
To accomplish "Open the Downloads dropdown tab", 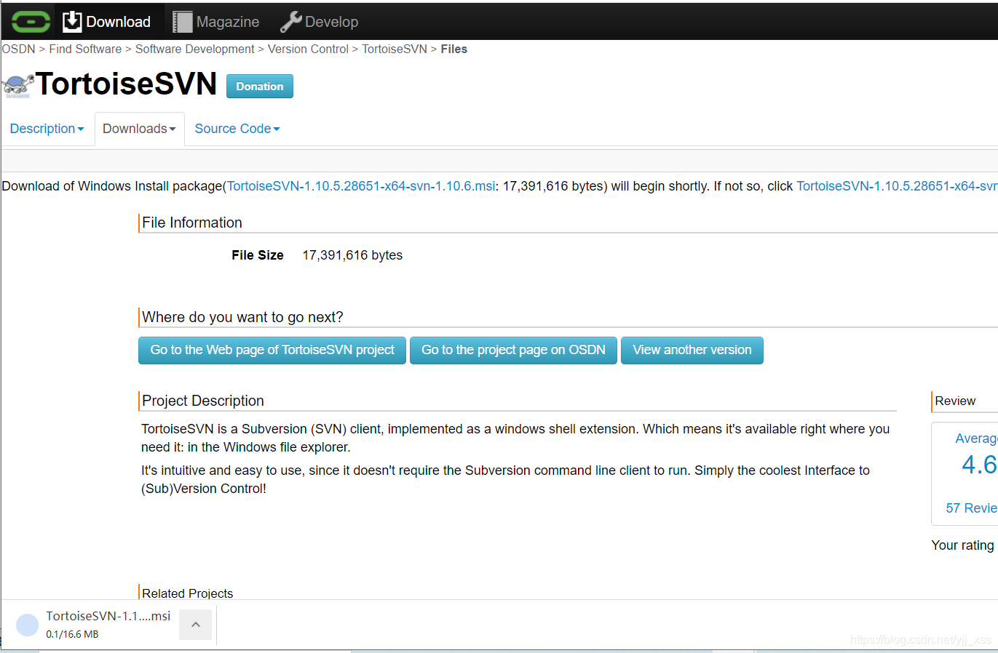I will pyautogui.click(x=139, y=129).
